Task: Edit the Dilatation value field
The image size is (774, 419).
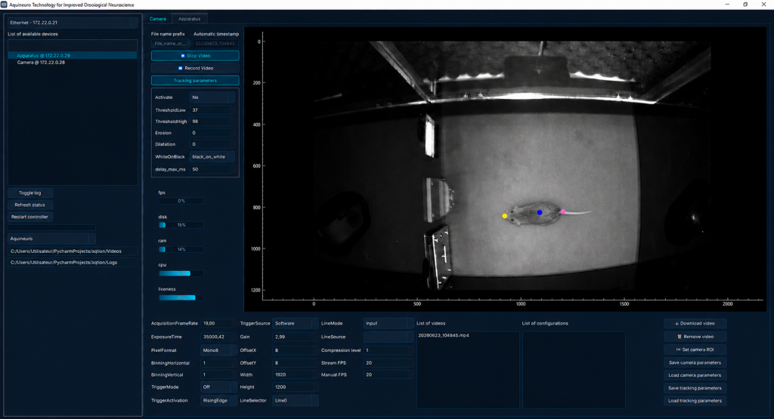Action: pyautogui.click(x=212, y=144)
